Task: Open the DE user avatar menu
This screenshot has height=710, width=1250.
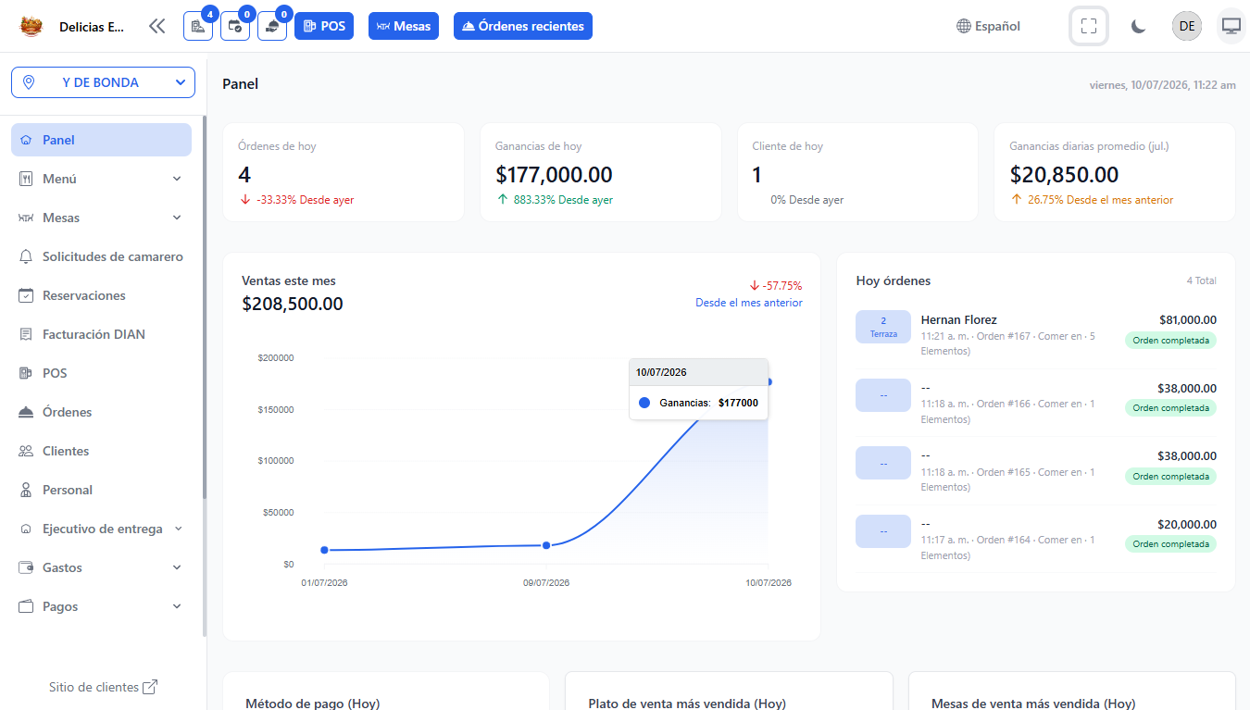Action: click(x=1187, y=26)
